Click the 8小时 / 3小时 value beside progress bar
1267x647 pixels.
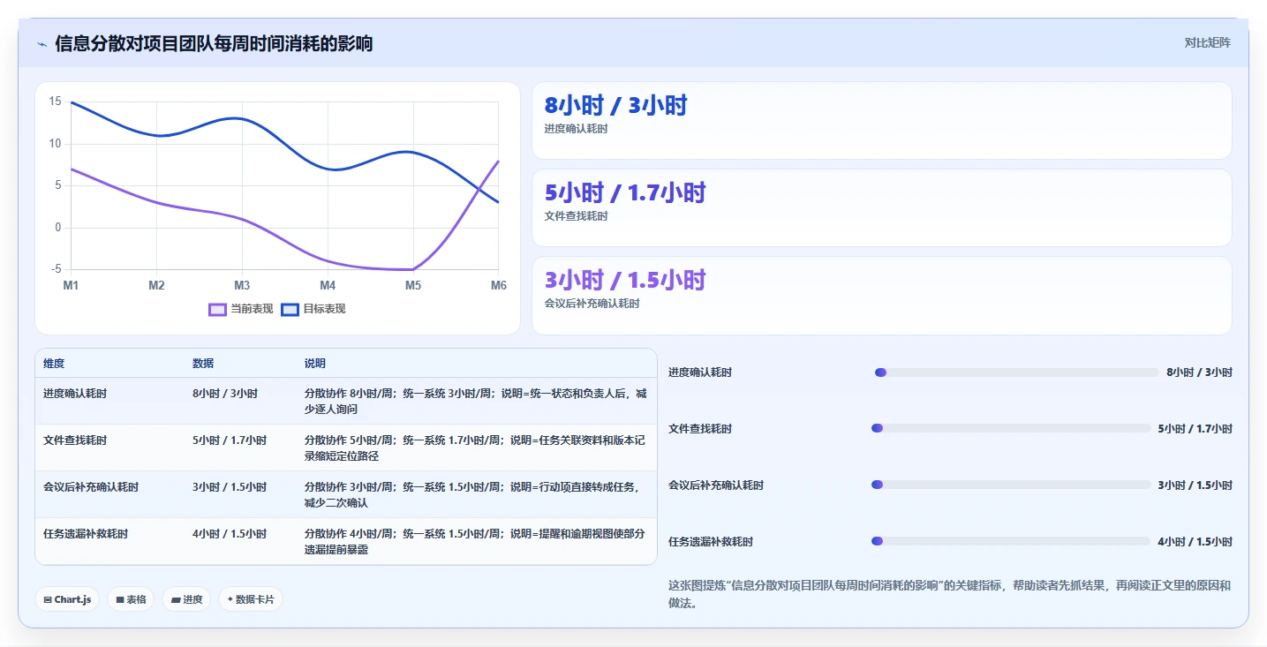[x=1199, y=372]
